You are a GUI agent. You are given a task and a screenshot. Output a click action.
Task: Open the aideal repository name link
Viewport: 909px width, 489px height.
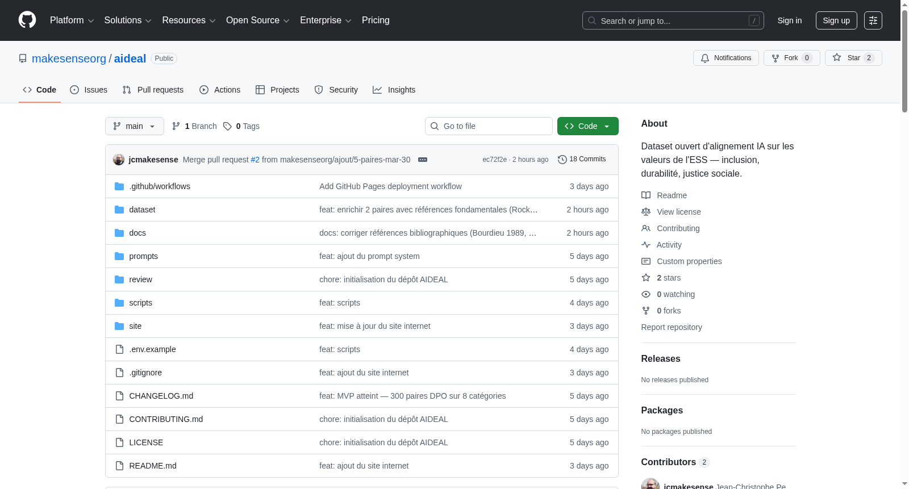pos(130,58)
